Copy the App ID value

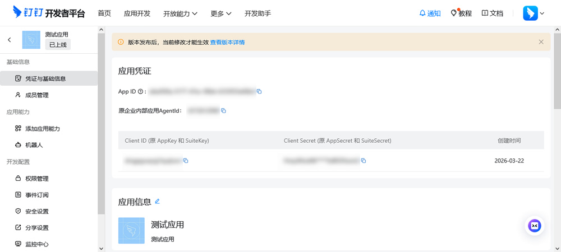click(x=259, y=91)
